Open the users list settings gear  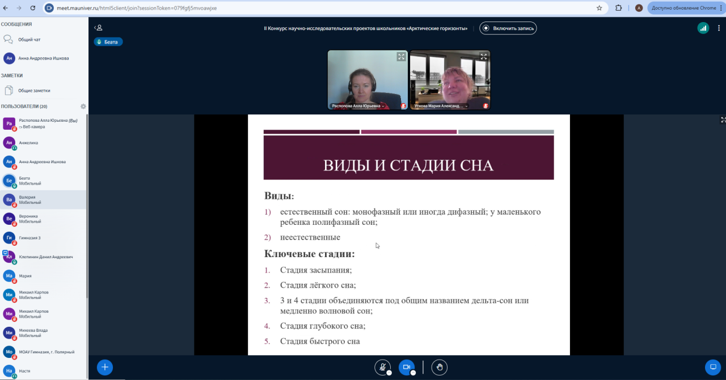tap(83, 106)
